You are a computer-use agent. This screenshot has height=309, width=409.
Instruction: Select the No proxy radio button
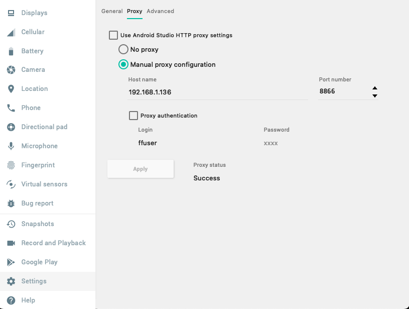coord(123,49)
